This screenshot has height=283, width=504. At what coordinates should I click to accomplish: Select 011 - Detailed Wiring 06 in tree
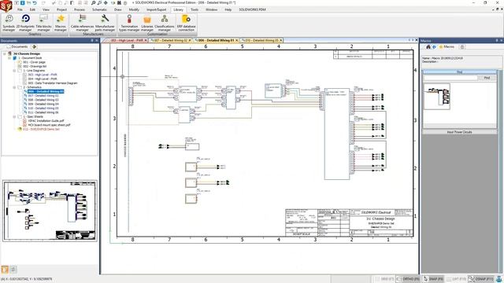[x=43, y=112]
